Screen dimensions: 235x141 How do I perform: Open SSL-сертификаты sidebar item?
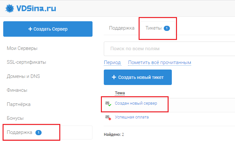pos(26,62)
